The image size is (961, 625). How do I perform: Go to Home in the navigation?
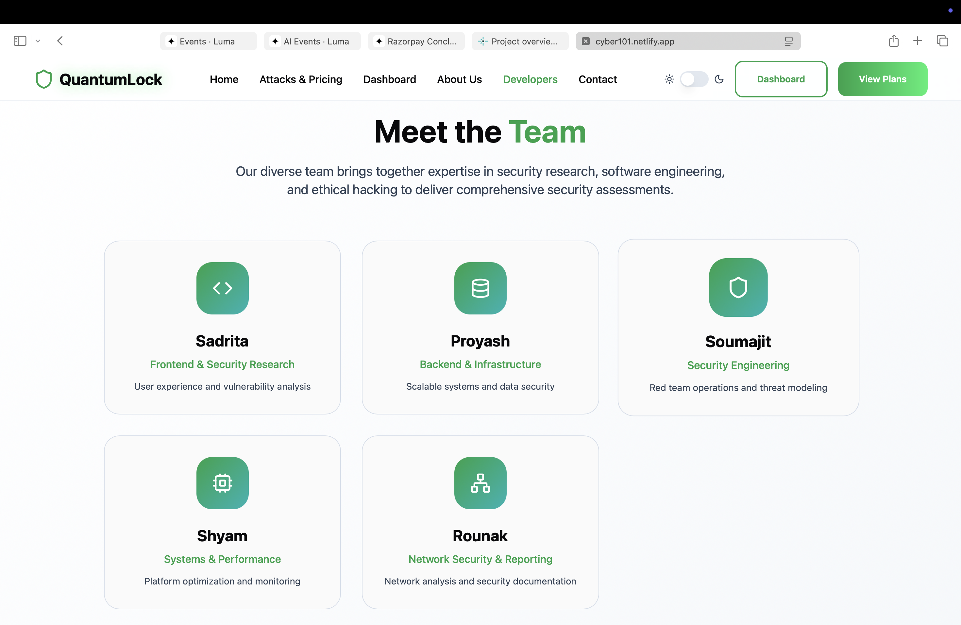[x=224, y=79]
